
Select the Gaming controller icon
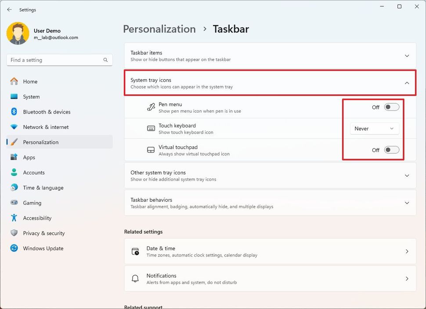pos(13,202)
